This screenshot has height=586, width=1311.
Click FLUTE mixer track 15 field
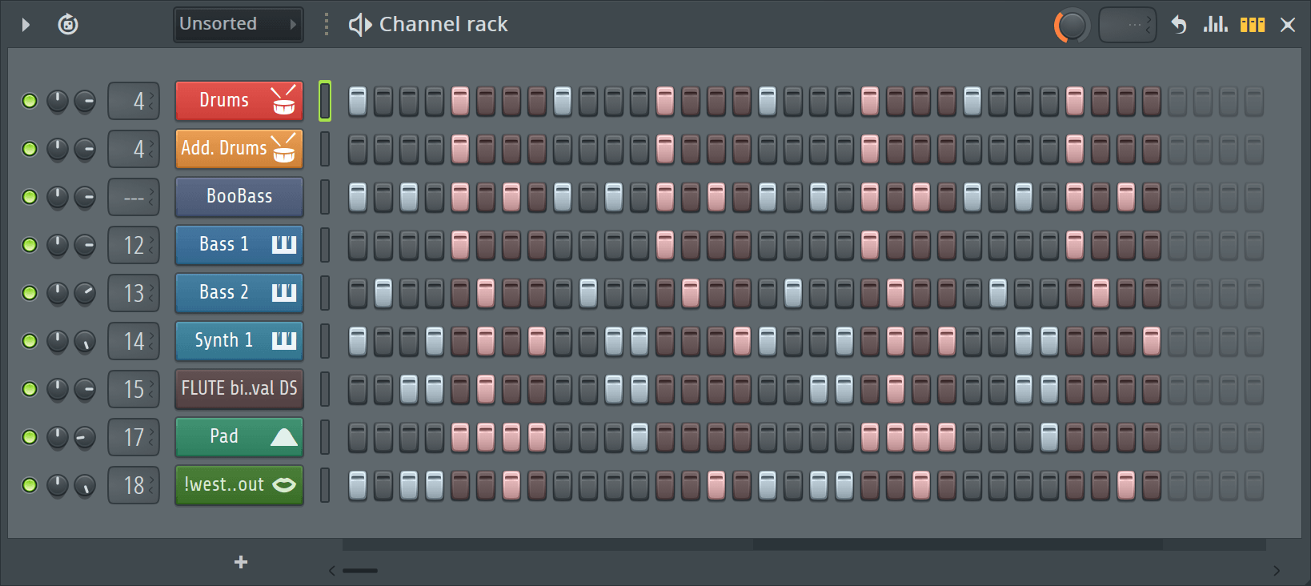pos(134,389)
